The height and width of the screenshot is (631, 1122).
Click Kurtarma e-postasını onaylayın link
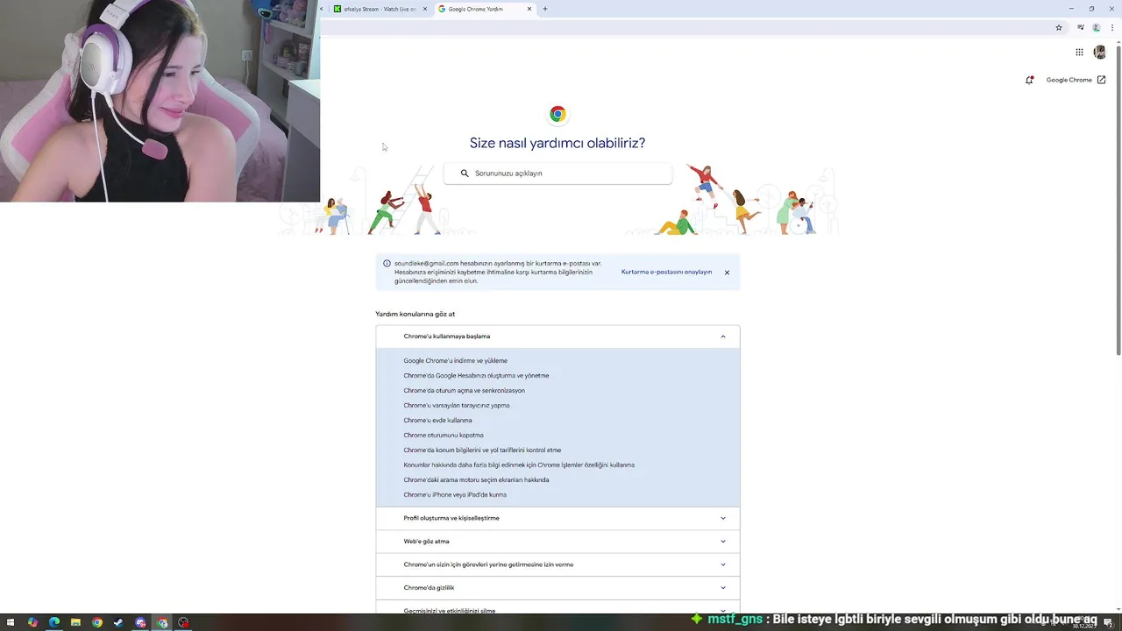coord(666,273)
